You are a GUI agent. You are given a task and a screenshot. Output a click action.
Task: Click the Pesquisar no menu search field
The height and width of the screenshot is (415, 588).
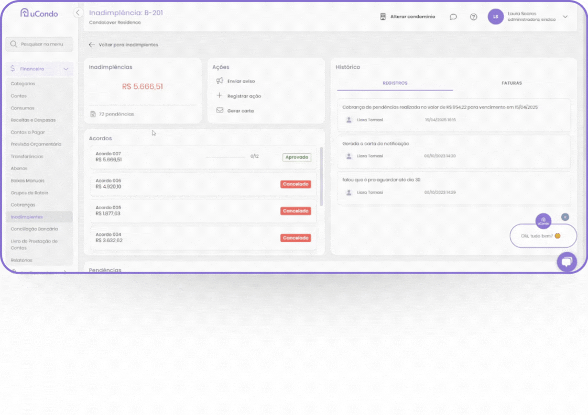coord(39,44)
